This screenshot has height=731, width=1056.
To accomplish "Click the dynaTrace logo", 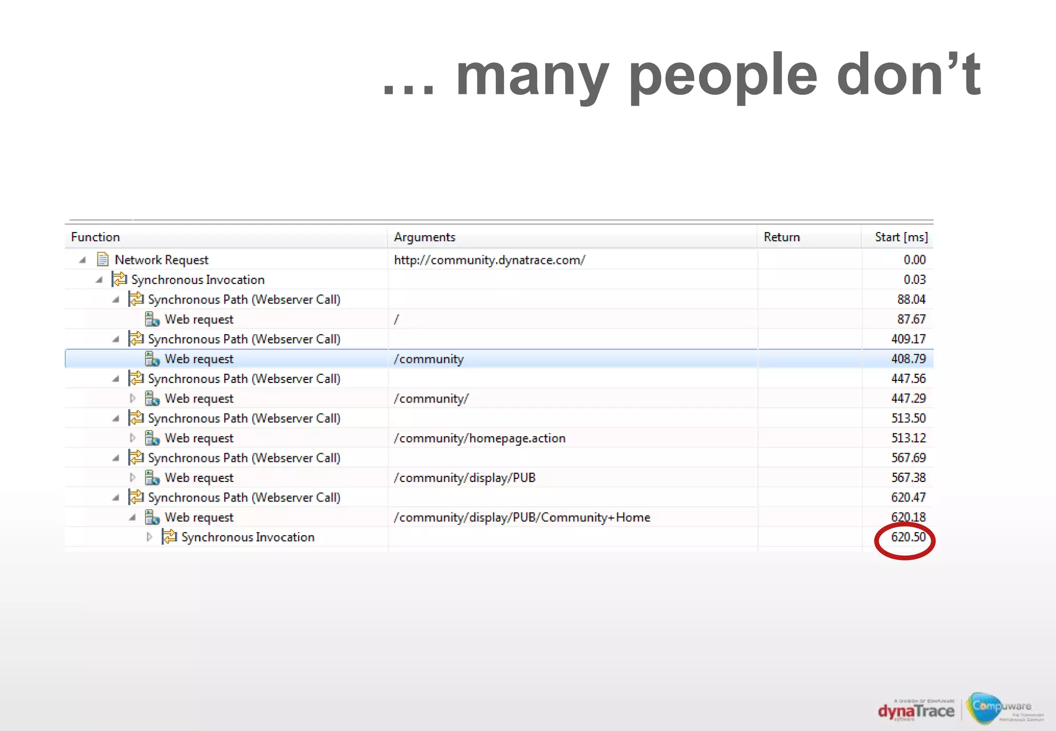I will [916, 710].
